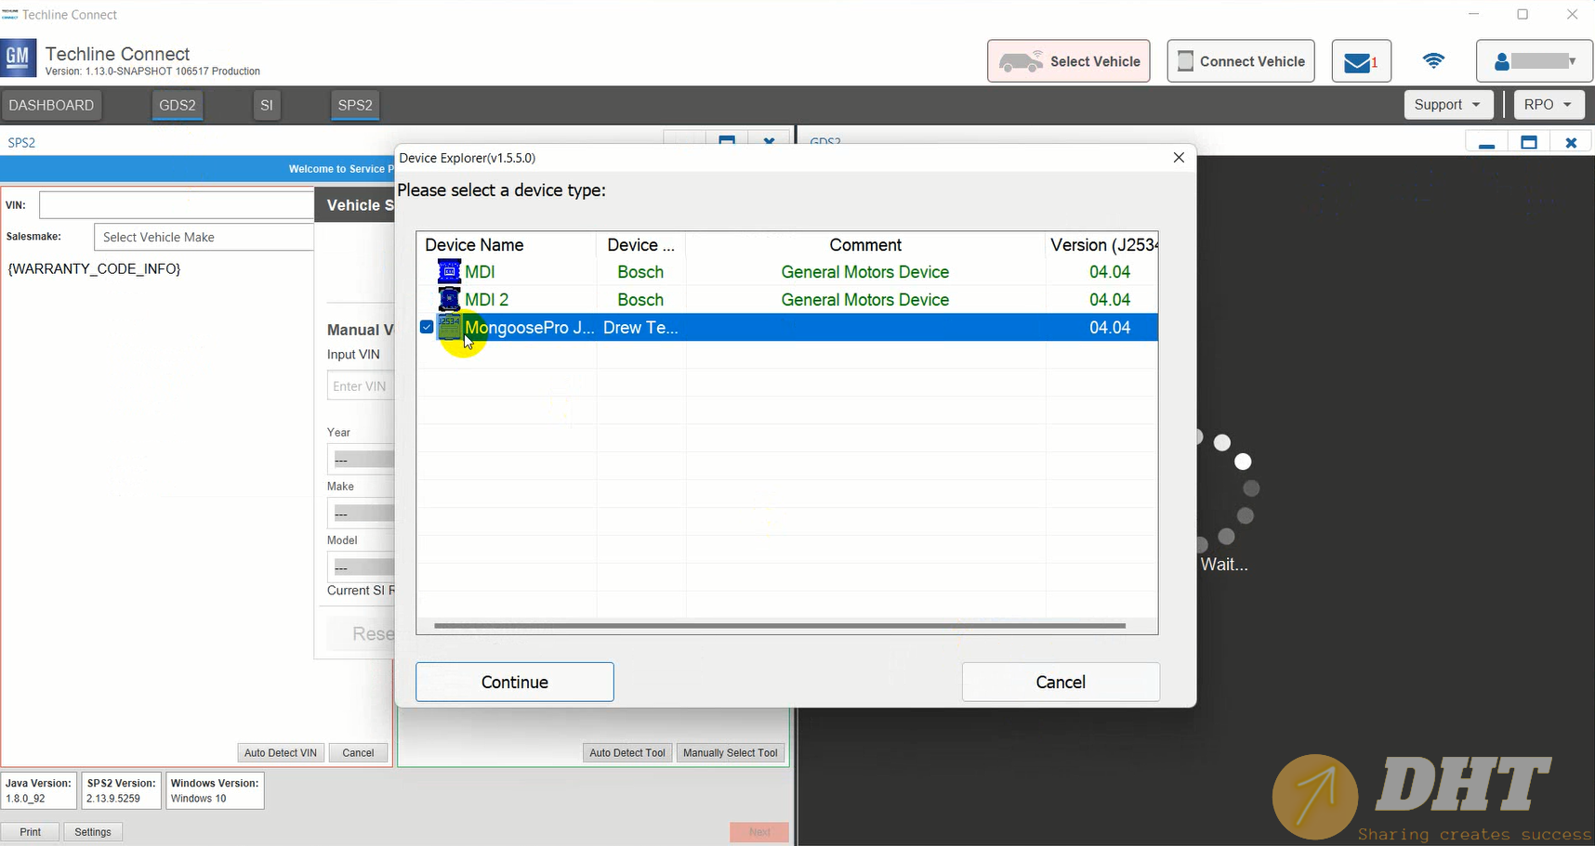Click the MDI 2 device icon
This screenshot has width=1595, height=846.
449,299
